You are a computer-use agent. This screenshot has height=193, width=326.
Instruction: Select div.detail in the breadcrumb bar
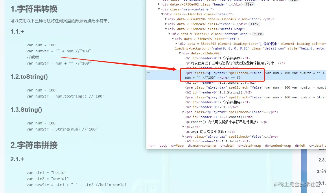[x=227, y=146]
